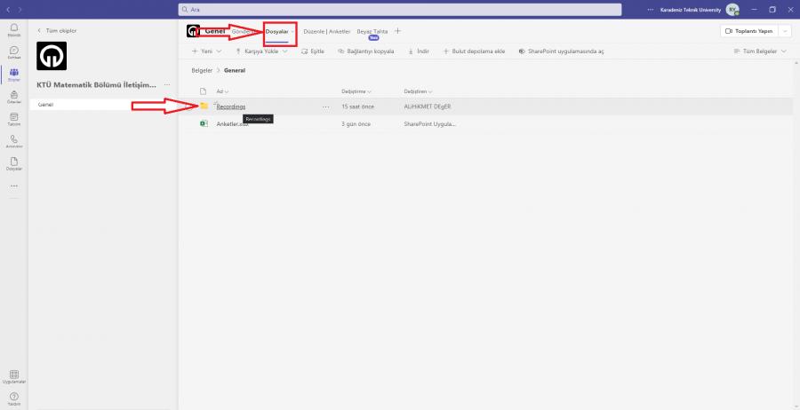Switch to Düzenle | Anketler tab
This screenshot has height=410, width=800.
pyautogui.click(x=326, y=31)
